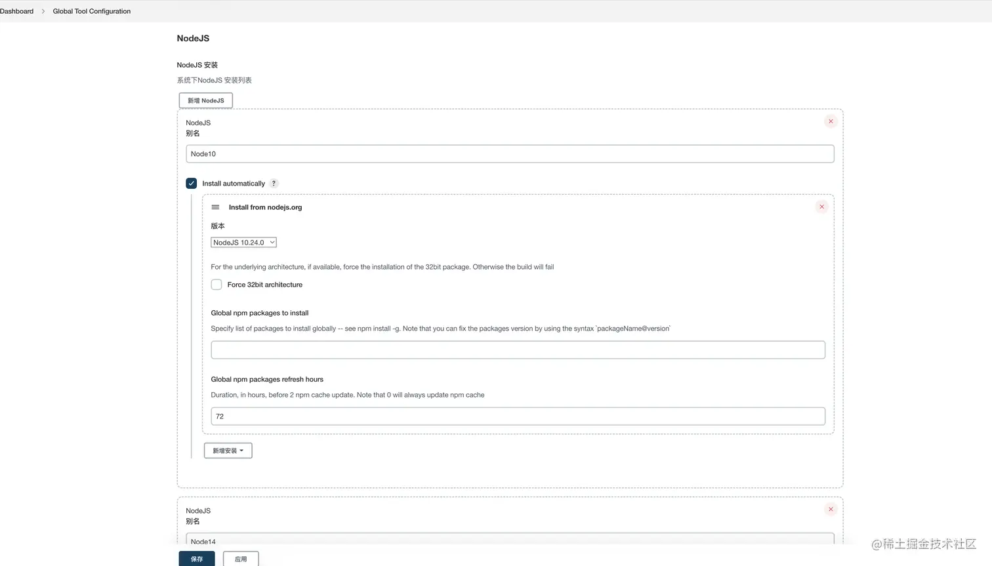Expand the breadcrumb chevron after Dashboard
This screenshot has width=992, height=566.
[43, 11]
